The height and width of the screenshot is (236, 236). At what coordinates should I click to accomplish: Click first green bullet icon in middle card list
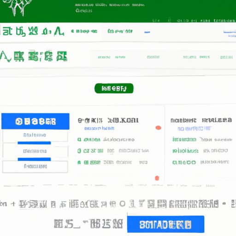tap(79, 140)
